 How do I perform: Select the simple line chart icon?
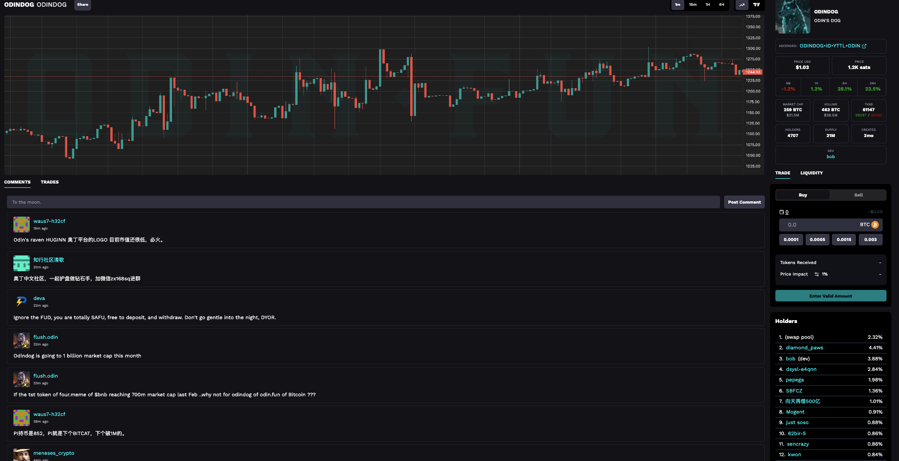[742, 5]
